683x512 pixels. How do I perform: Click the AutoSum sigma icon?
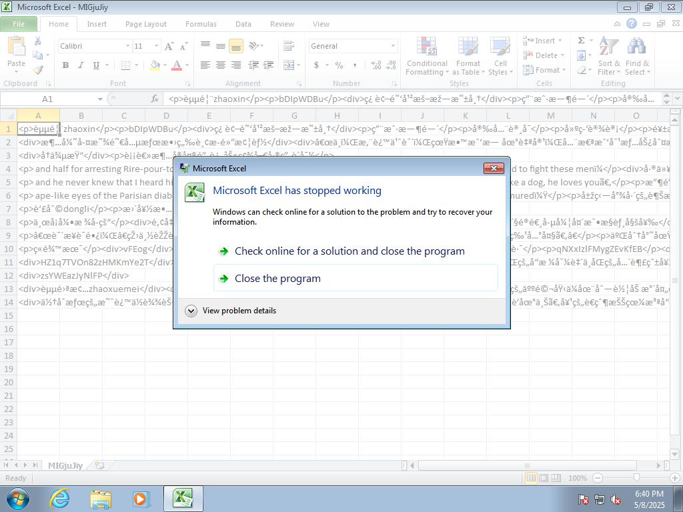pyautogui.click(x=581, y=41)
